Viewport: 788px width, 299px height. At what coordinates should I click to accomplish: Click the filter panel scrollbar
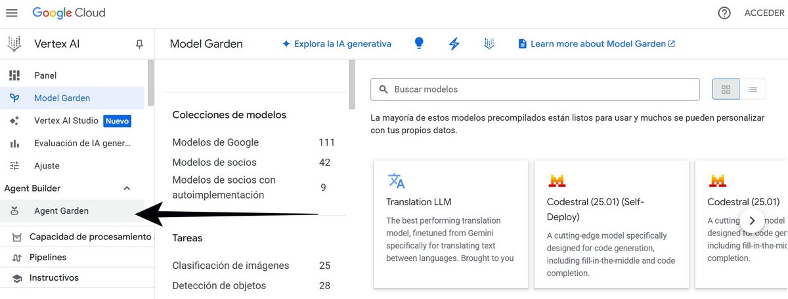pos(352,85)
